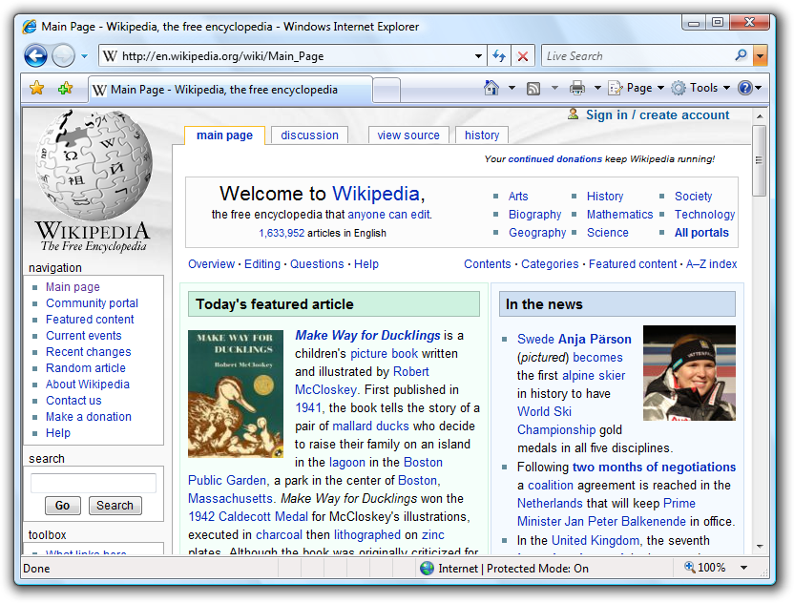The width and height of the screenshot is (794, 603).
Task: Select the Main Page browser tab
Action: pyautogui.click(x=230, y=90)
